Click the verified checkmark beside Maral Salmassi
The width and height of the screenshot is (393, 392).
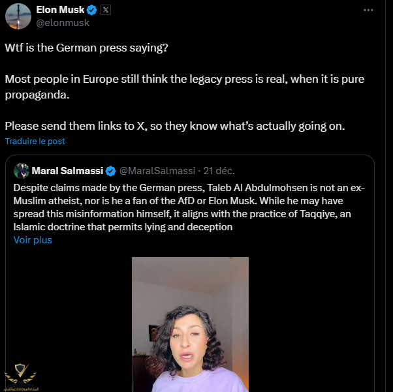click(111, 171)
